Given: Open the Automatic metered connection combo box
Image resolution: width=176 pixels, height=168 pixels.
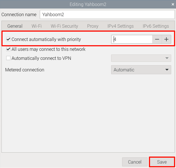Looking at the screenshot, I should pos(141,70).
